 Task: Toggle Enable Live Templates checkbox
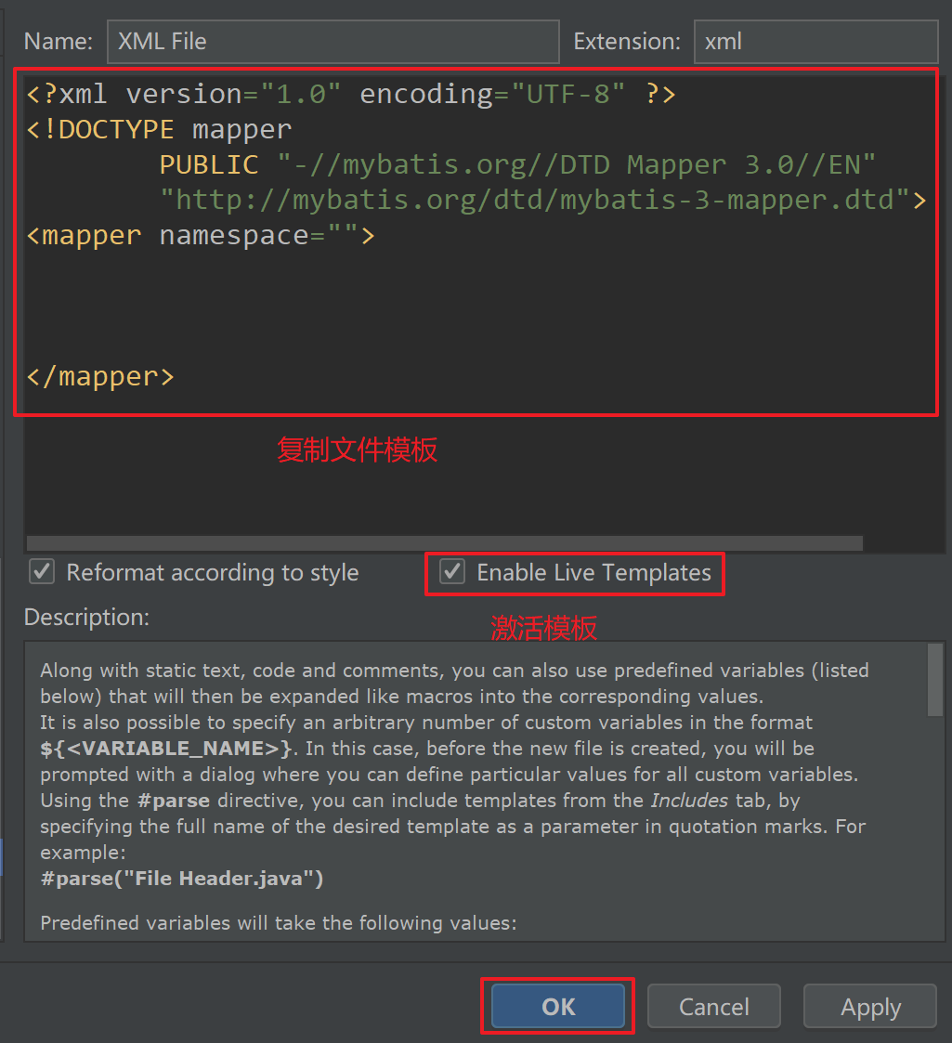tap(452, 572)
